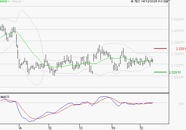Click the green support level line
The image size is (186, 130).
(160, 72)
